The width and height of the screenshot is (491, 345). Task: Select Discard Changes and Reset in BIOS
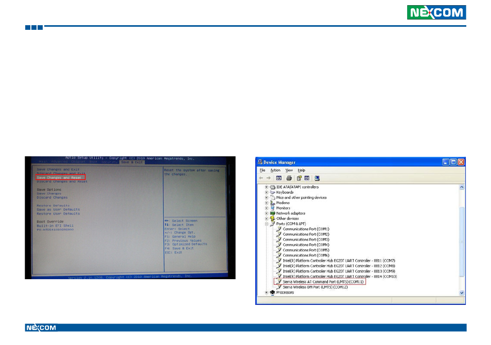point(62,181)
